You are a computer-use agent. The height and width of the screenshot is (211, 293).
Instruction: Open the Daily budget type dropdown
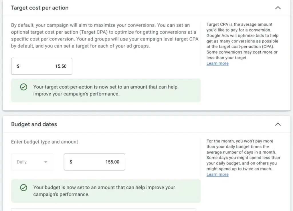coord(32,162)
